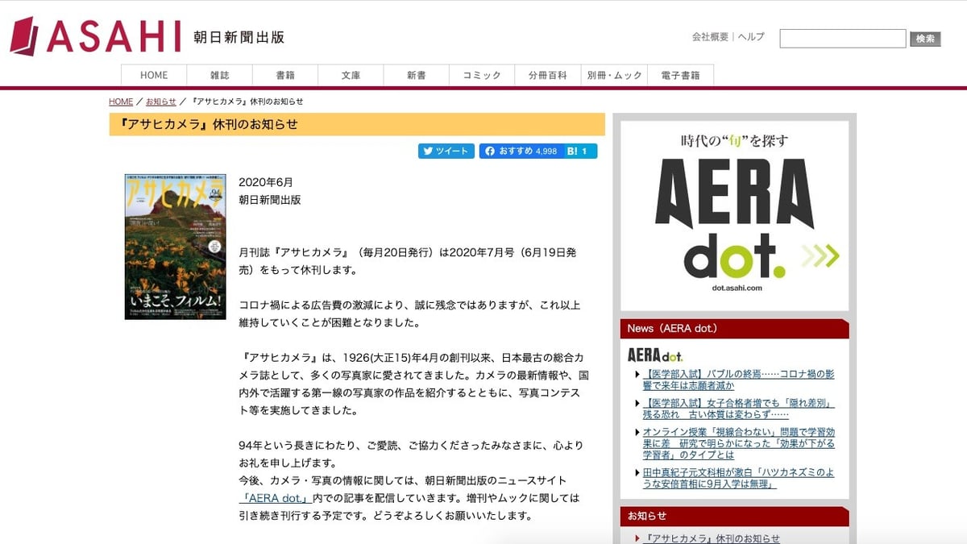
Task: Open 『アサヒカメラ』休刊のお知らせ sidebar link
Action: coord(711,538)
